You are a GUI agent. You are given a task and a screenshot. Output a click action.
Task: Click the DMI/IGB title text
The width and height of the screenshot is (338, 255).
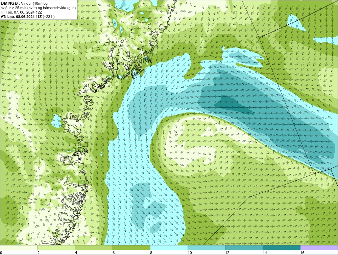point(9,3)
